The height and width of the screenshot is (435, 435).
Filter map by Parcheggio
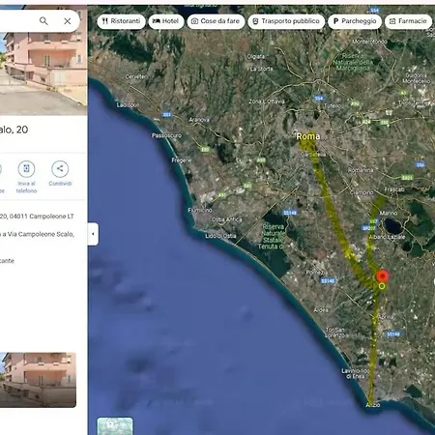355,21
